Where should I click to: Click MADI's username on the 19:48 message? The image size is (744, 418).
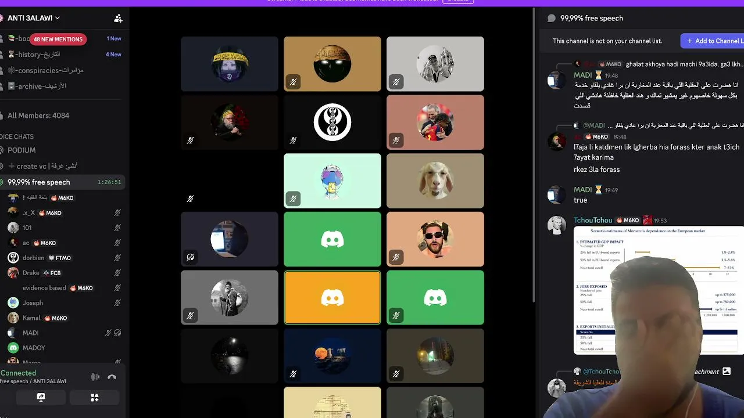coord(583,75)
